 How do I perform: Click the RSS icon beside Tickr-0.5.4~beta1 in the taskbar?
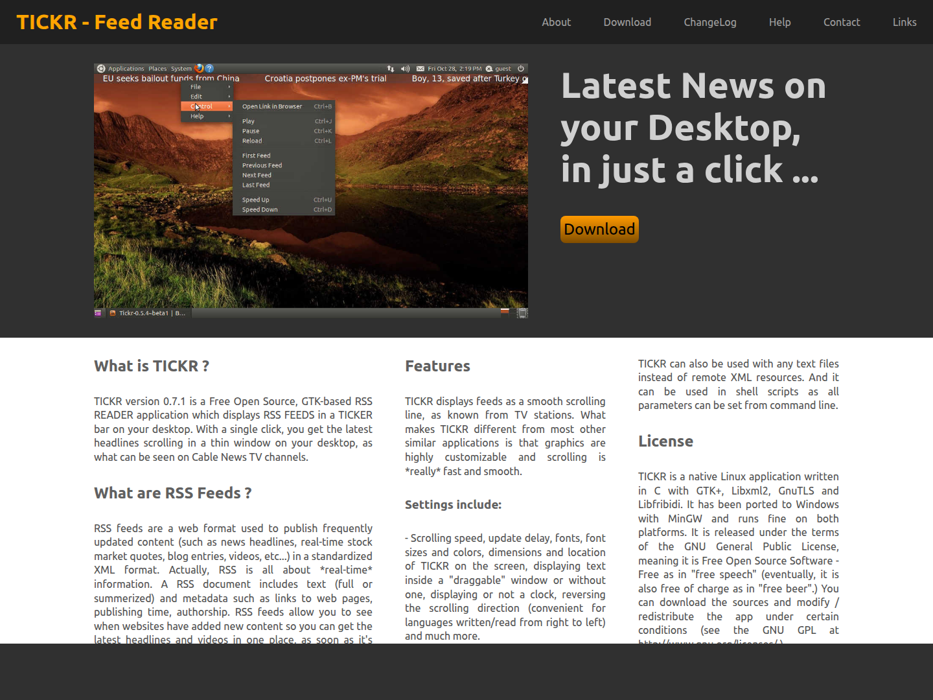click(113, 313)
